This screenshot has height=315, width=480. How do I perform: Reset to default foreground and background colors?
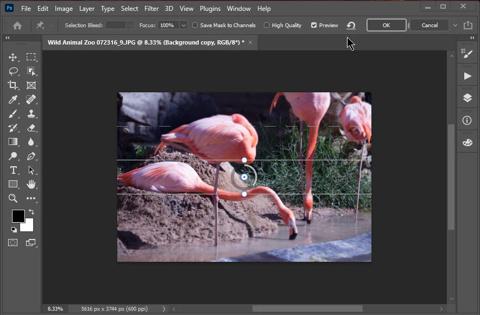pyautogui.click(x=14, y=229)
